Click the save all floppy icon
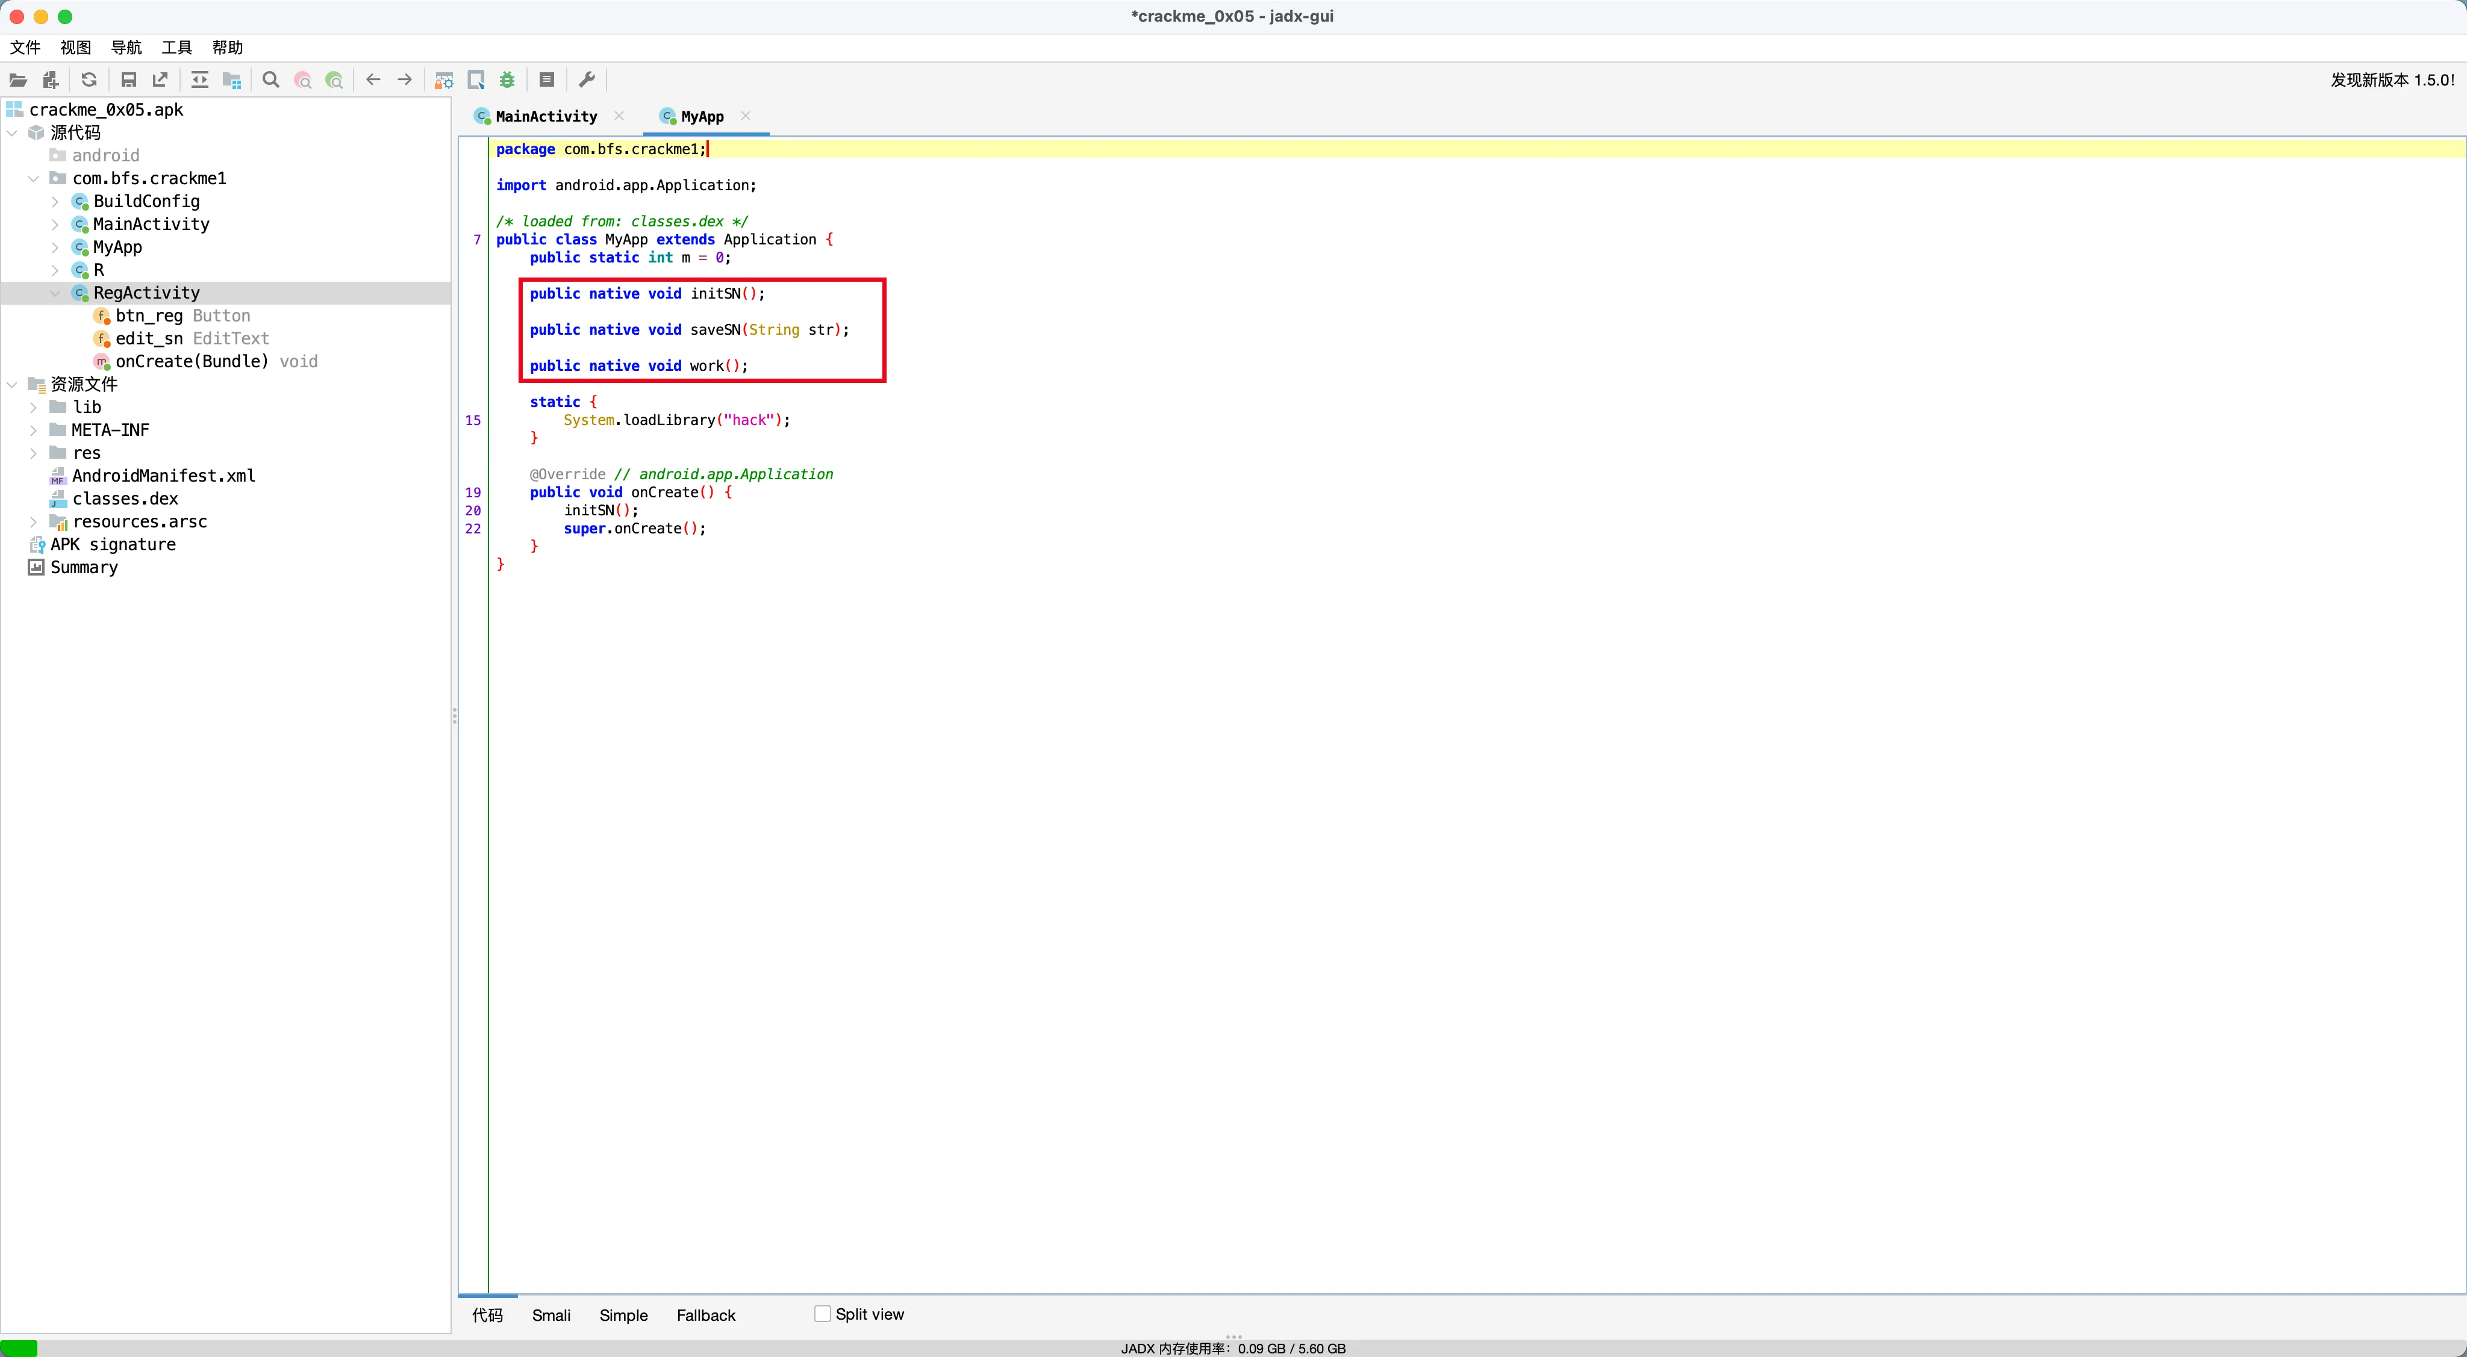 coord(128,81)
